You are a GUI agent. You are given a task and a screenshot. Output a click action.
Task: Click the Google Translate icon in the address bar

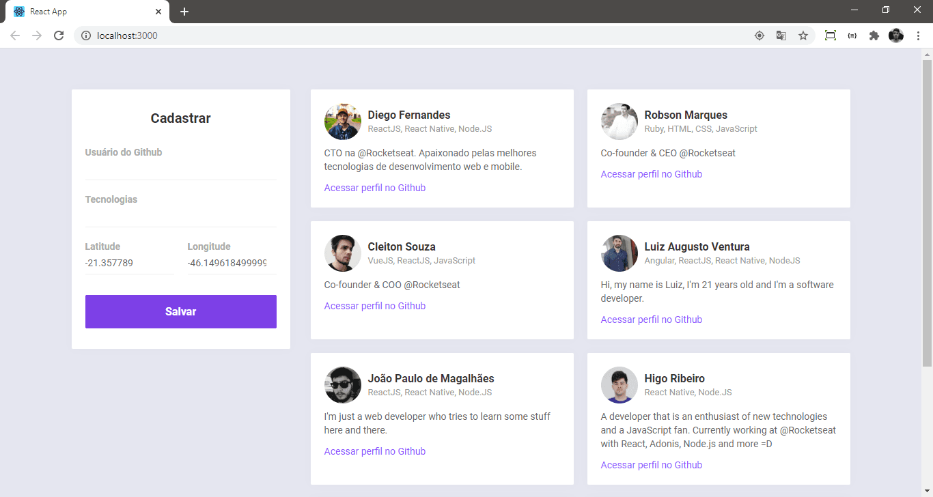point(781,35)
